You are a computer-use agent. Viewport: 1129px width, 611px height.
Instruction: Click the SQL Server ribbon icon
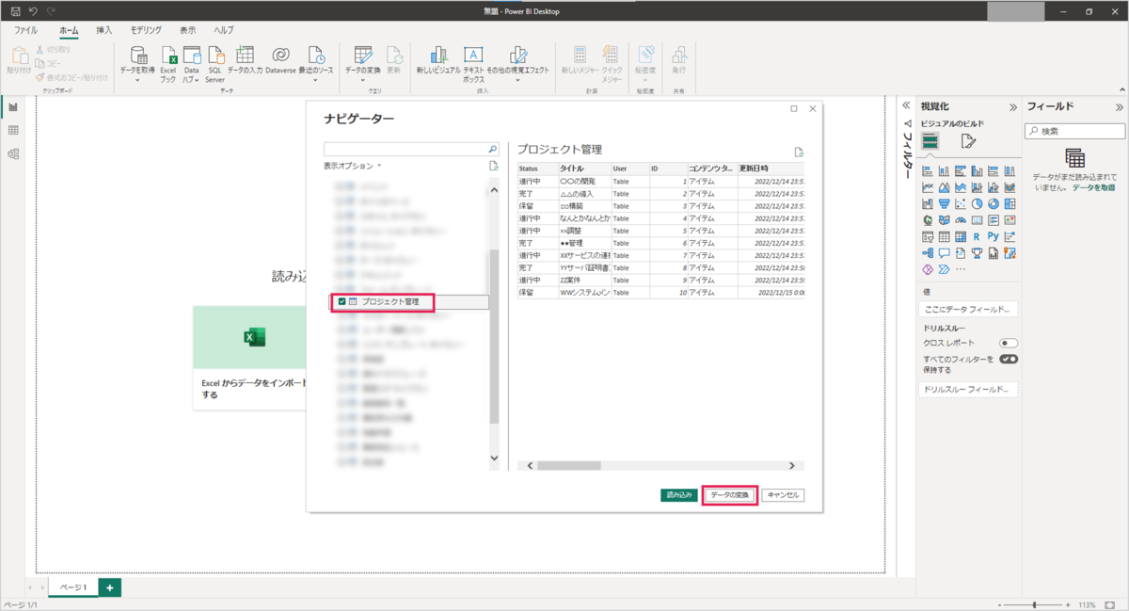pyautogui.click(x=215, y=64)
